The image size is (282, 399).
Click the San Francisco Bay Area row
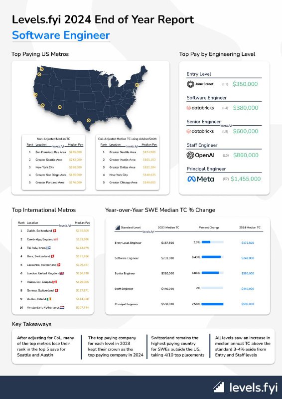55,152
